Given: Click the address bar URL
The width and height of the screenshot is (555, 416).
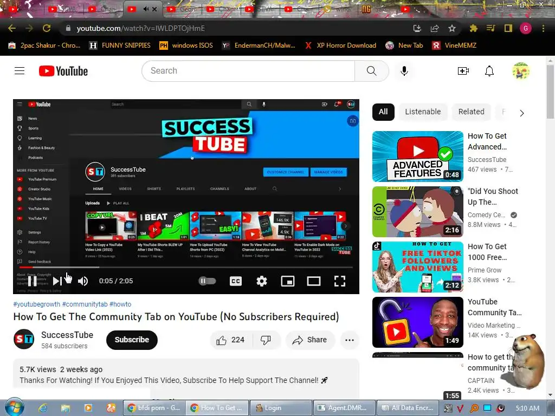Looking at the screenshot, I should pos(140,28).
